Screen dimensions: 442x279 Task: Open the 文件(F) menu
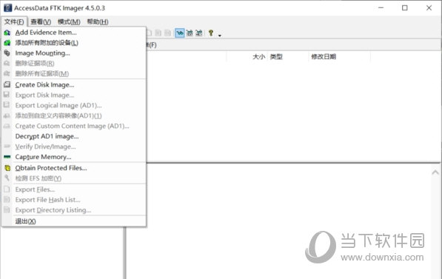point(14,21)
